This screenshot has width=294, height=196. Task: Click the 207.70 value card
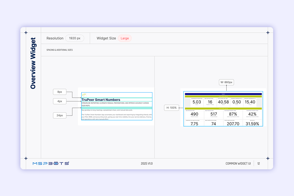[233, 123]
